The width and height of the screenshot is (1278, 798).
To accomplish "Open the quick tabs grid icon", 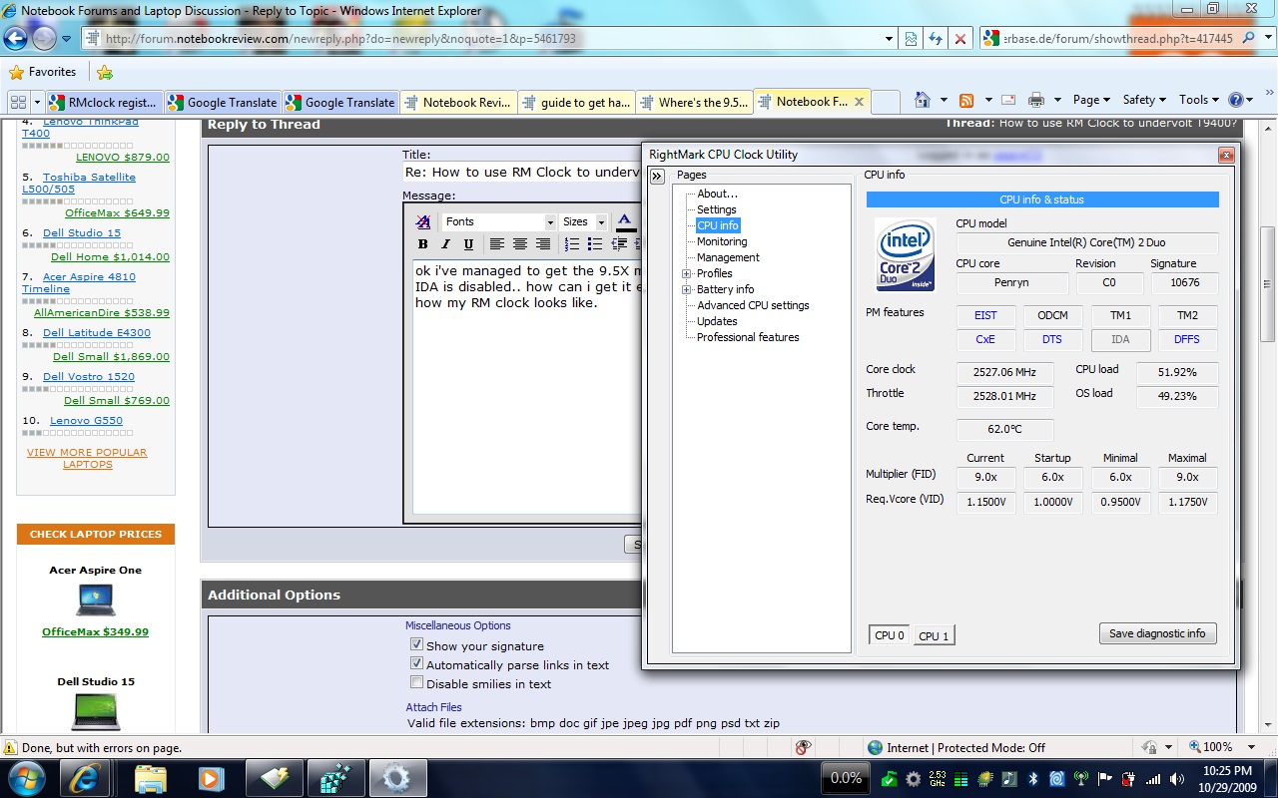I will click(18, 102).
